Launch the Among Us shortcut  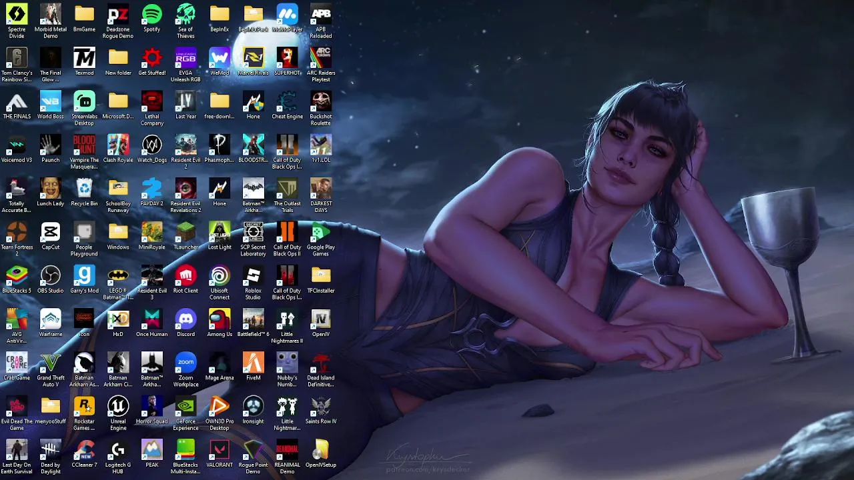(220, 319)
